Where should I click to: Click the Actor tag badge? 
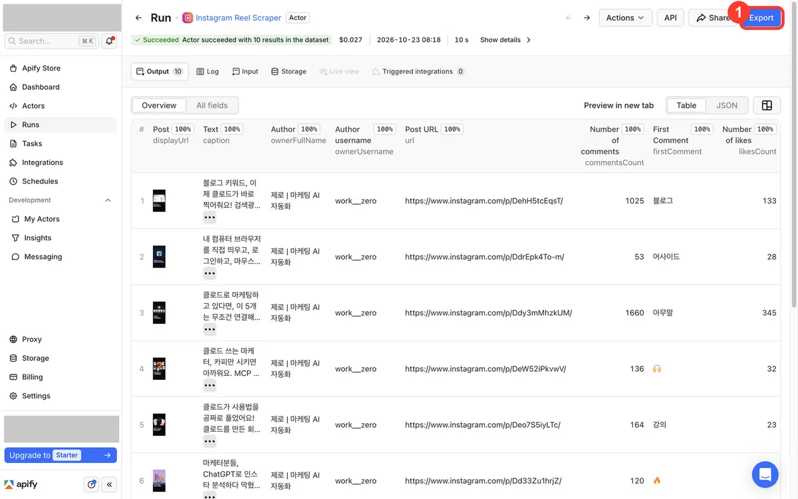pos(298,18)
